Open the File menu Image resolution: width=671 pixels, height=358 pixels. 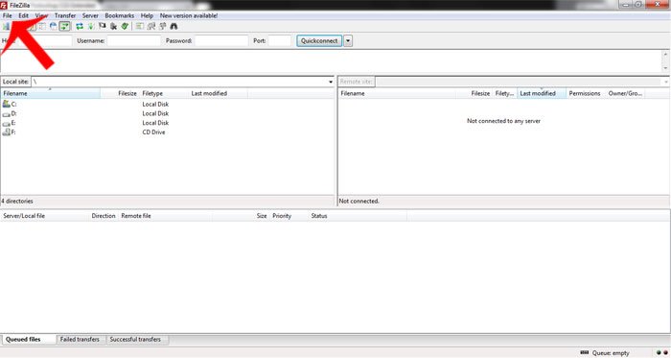coord(8,15)
